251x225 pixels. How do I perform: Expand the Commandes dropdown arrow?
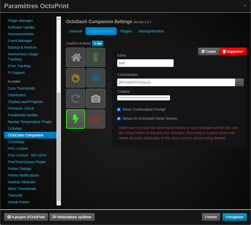coord(239,82)
